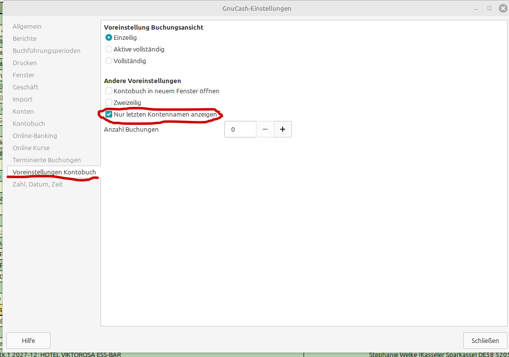Switch to the Import settings
The height and width of the screenshot is (357, 509).
[22, 99]
